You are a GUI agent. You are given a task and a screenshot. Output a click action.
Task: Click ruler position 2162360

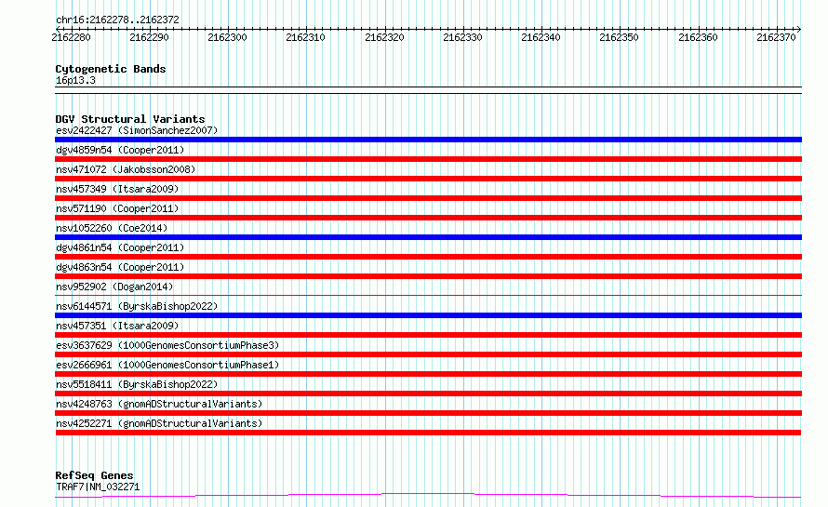point(698,37)
